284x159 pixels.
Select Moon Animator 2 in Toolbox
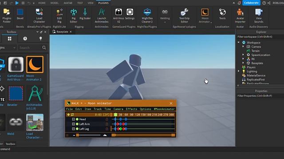35,64
